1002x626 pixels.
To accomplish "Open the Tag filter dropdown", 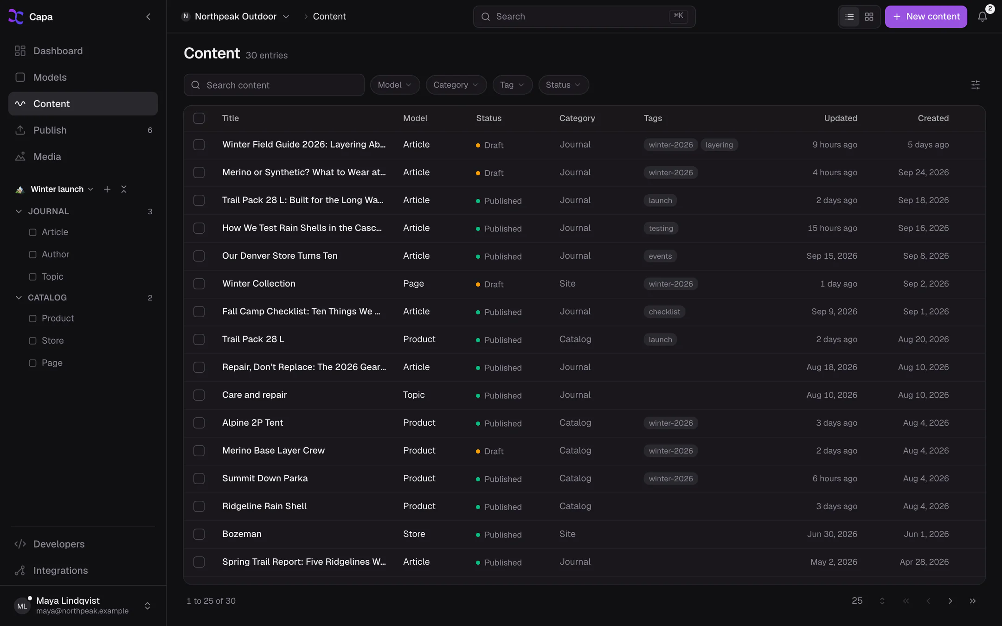I will (x=512, y=85).
